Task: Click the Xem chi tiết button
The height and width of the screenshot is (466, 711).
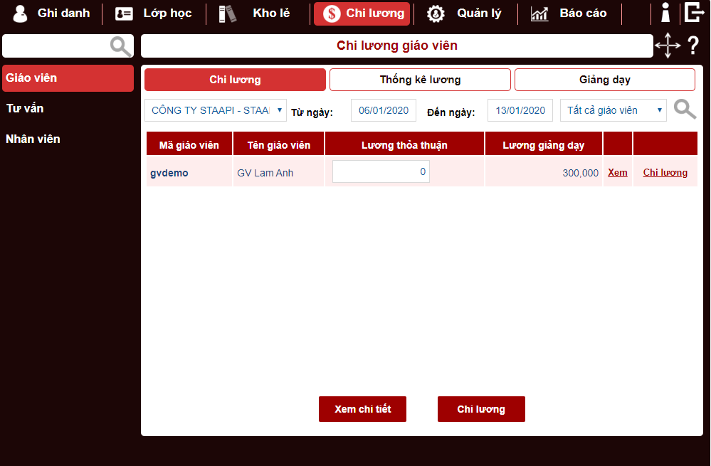Action: [362, 409]
